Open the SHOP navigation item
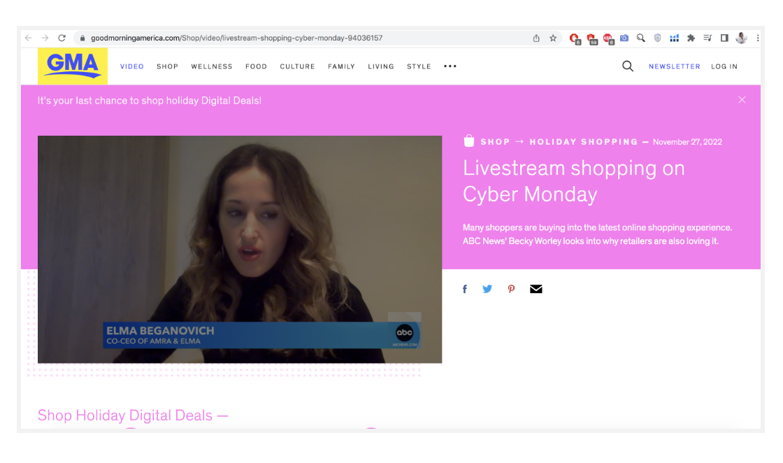 pyautogui.click(x=167, y=66)
